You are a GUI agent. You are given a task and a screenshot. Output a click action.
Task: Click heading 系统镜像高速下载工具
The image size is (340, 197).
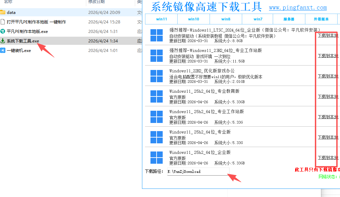[206, 7]
